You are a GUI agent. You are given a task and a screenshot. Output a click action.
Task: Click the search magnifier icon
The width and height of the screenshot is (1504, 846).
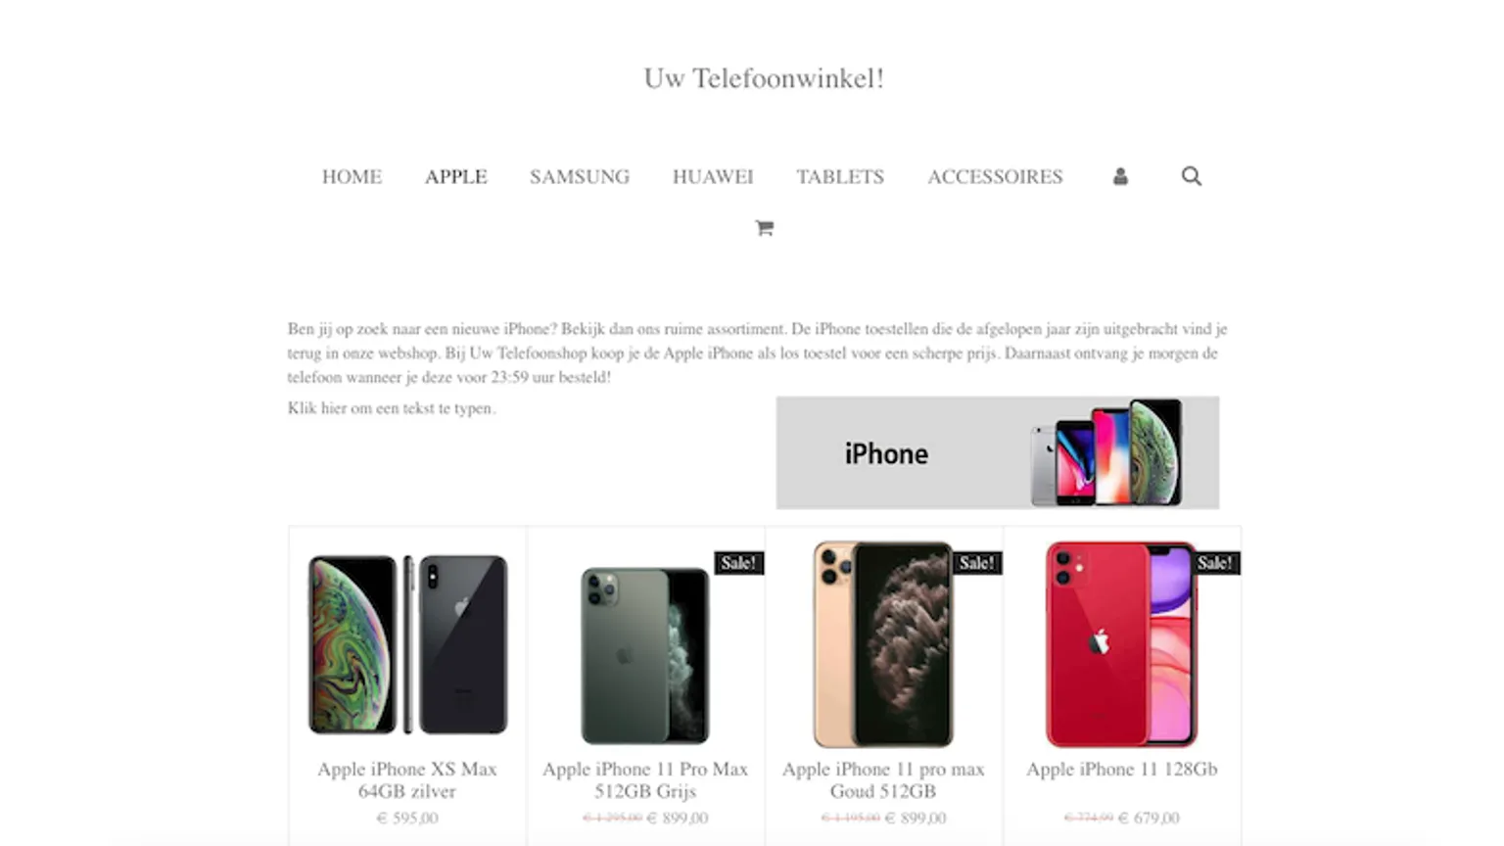coord(1191,176)
